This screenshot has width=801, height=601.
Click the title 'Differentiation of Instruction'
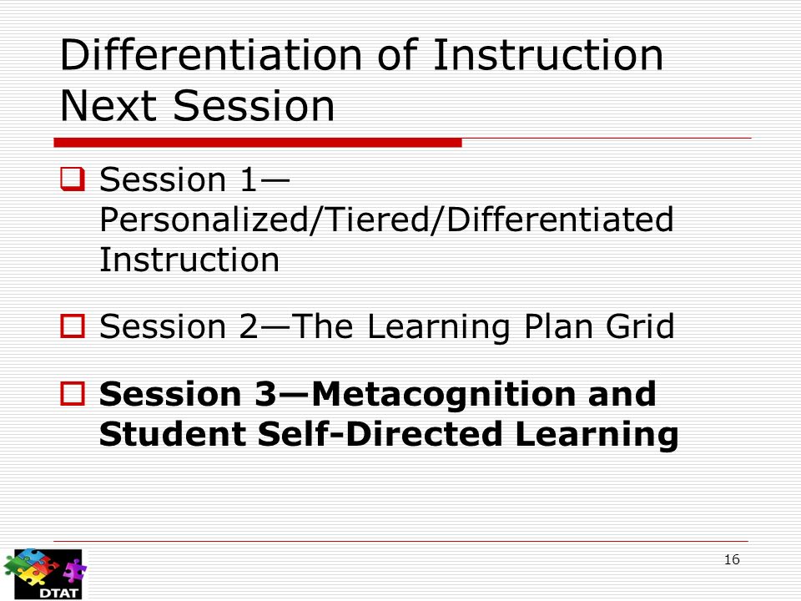click(x=361, y=55)
